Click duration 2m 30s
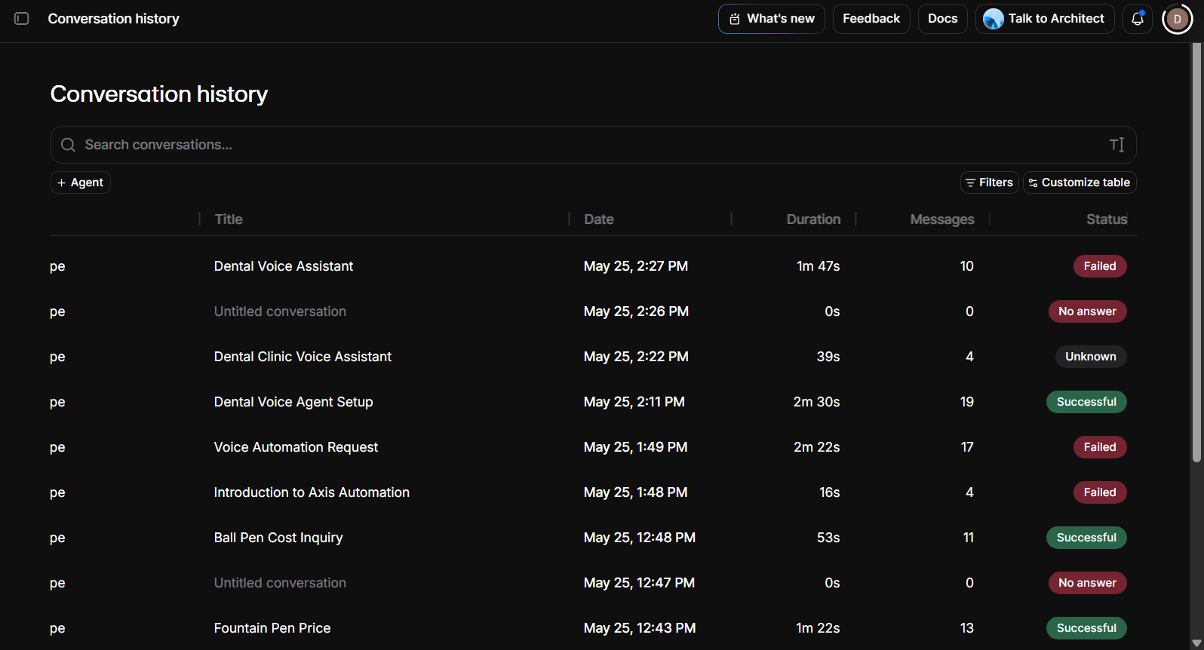 tap(817, 402)
